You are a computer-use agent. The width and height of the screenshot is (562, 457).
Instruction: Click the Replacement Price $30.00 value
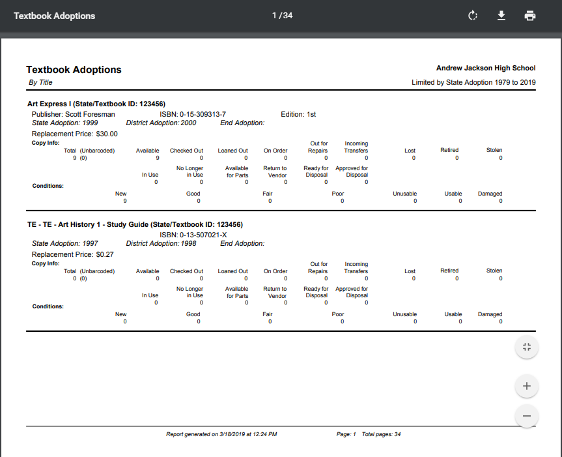pyautogui.click(x=72, y=134)
